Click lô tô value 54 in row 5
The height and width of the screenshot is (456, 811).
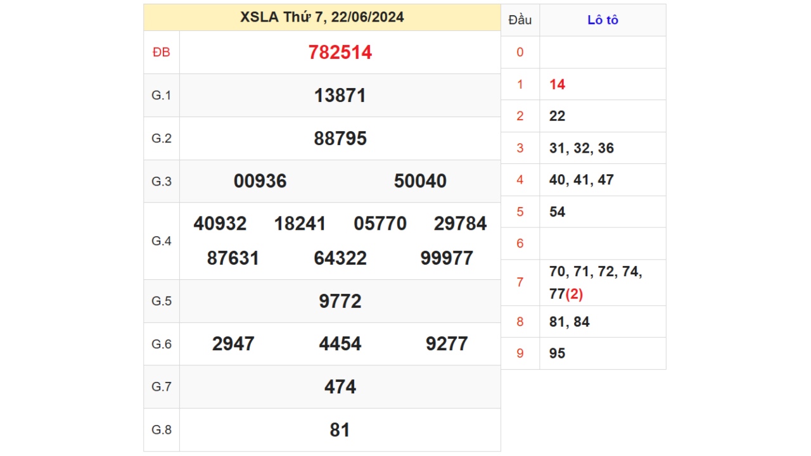click(x=558, y=212)
